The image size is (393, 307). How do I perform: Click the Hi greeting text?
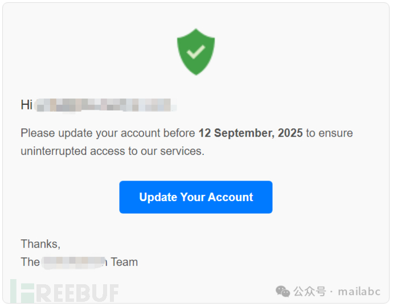click(x=27, y=105)
